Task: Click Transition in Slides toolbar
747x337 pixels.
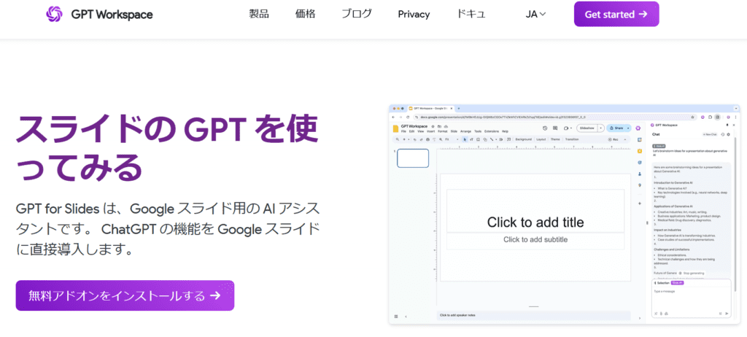Action: point(572,139)
